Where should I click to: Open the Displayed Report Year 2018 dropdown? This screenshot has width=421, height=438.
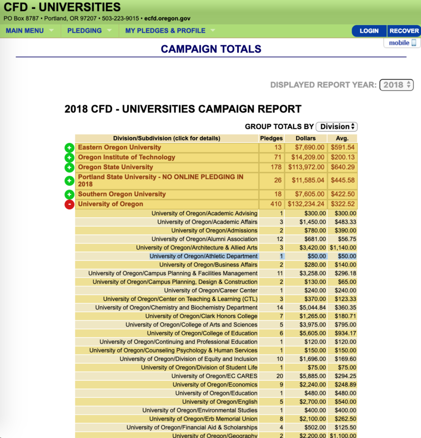[396, 85]
